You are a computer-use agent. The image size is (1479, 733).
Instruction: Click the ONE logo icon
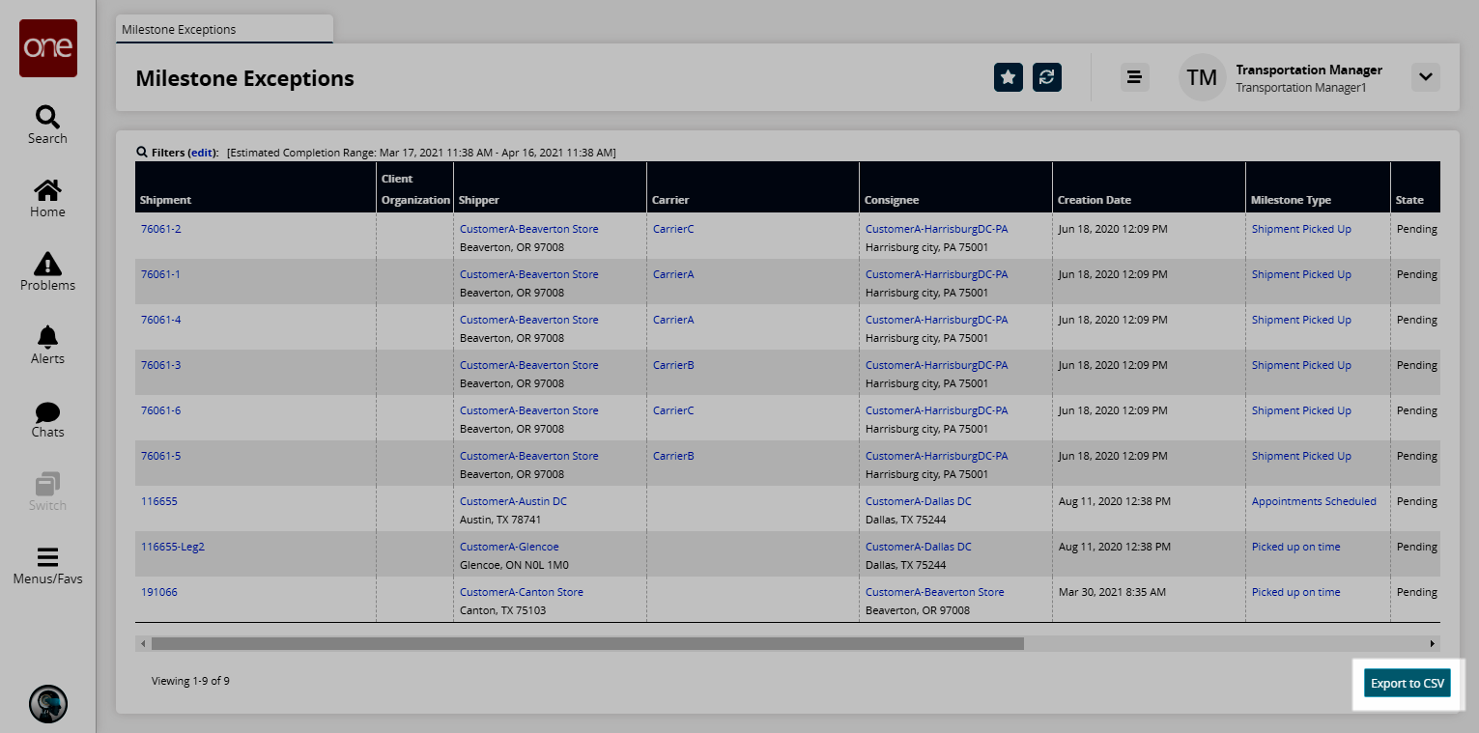coord(48,48)
